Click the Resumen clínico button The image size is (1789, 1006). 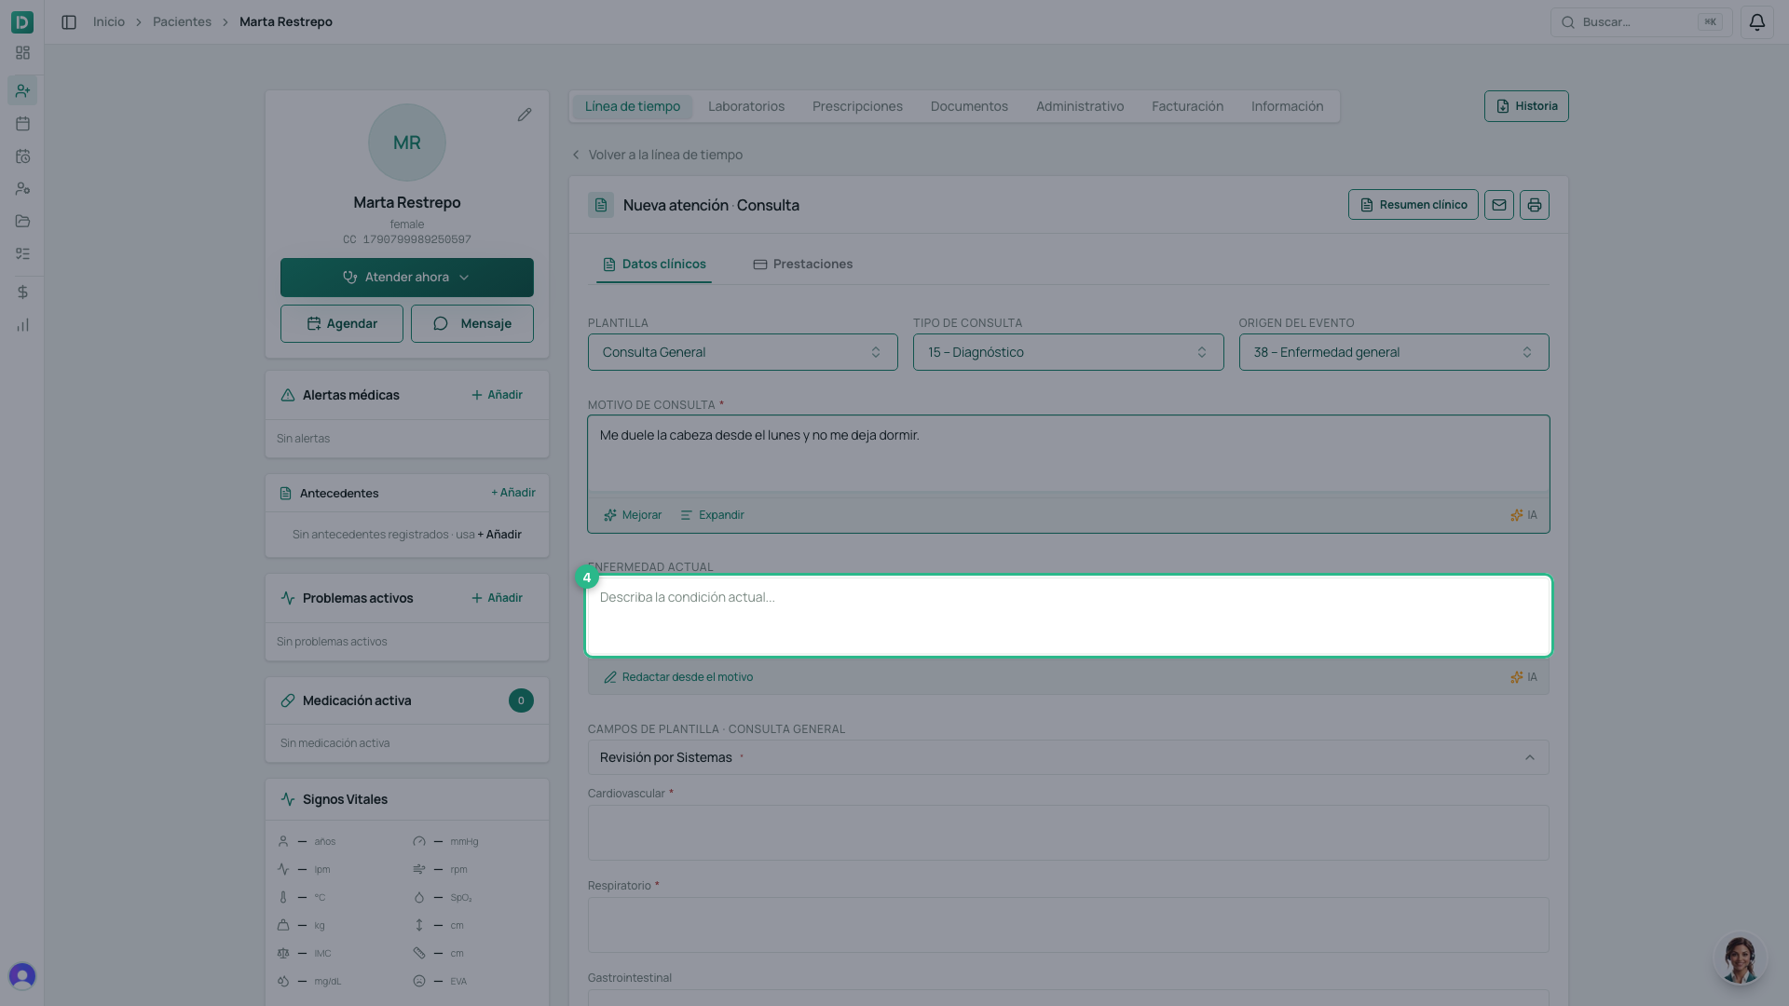[1413, 205]
